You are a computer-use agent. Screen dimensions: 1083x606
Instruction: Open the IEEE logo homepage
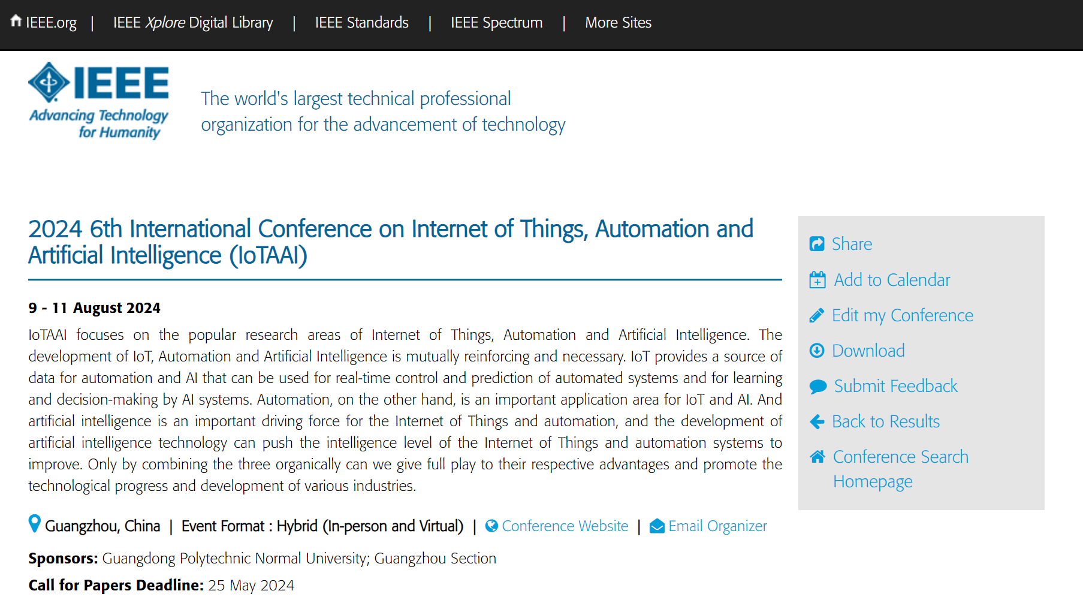click(x=99, y=101)
